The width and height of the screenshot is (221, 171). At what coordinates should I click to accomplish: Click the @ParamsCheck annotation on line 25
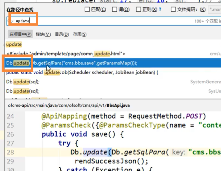click(x=66, y=125)
